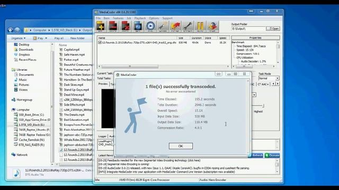The height and width of the screenshot is (190, 339).
Task: Click the Add file toolbar icon in MediaCoder
Action: pos(101,27)
